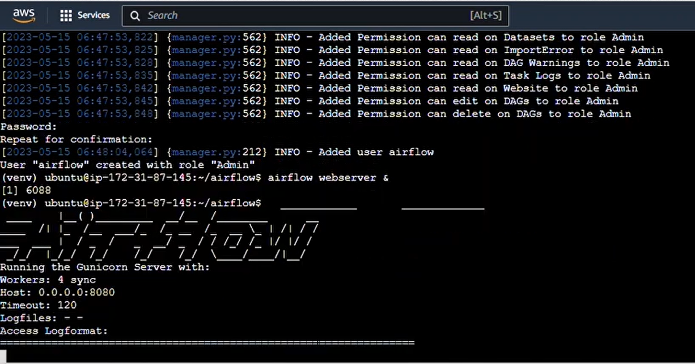Click the terminal cursor block at bottom
Viewport: 695px width, 364px height.
click(3, 356)
